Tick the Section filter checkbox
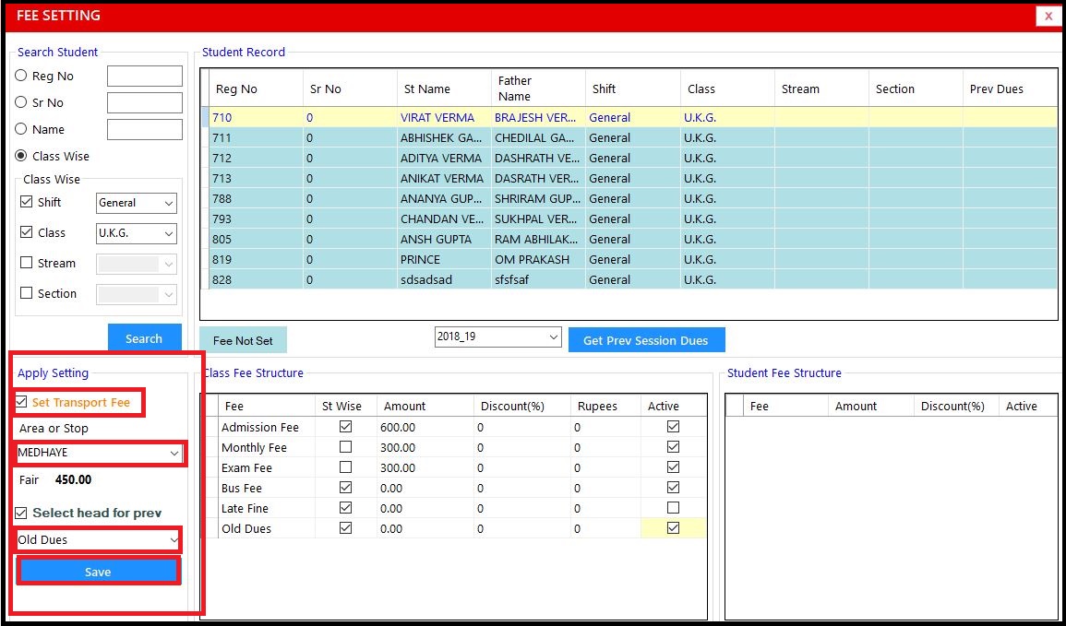Image resolution: width=1066 pixels, height=626 pixels. 27,294
